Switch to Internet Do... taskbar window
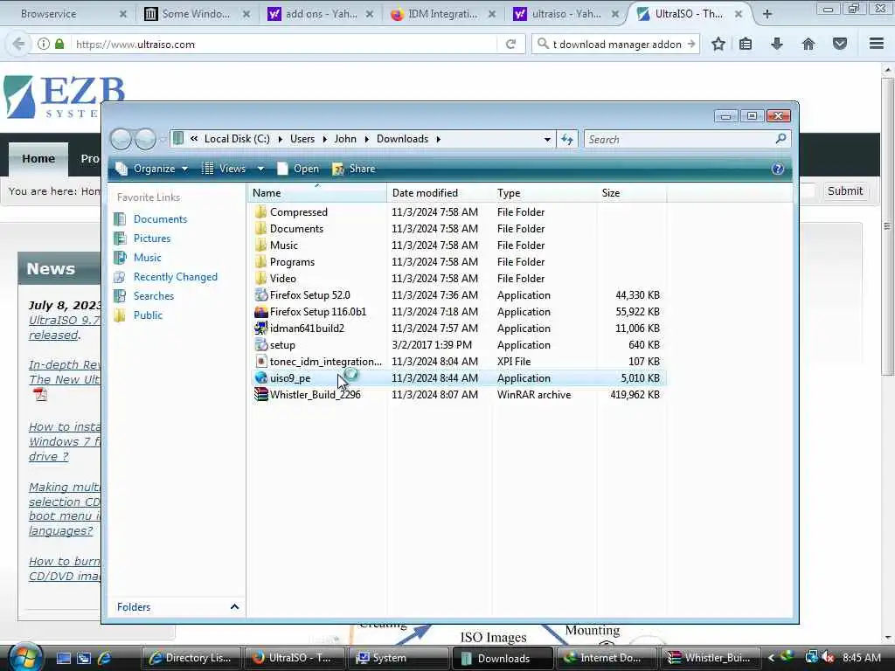The height and width of the screenshot is (671, 895). coord(606,658)
